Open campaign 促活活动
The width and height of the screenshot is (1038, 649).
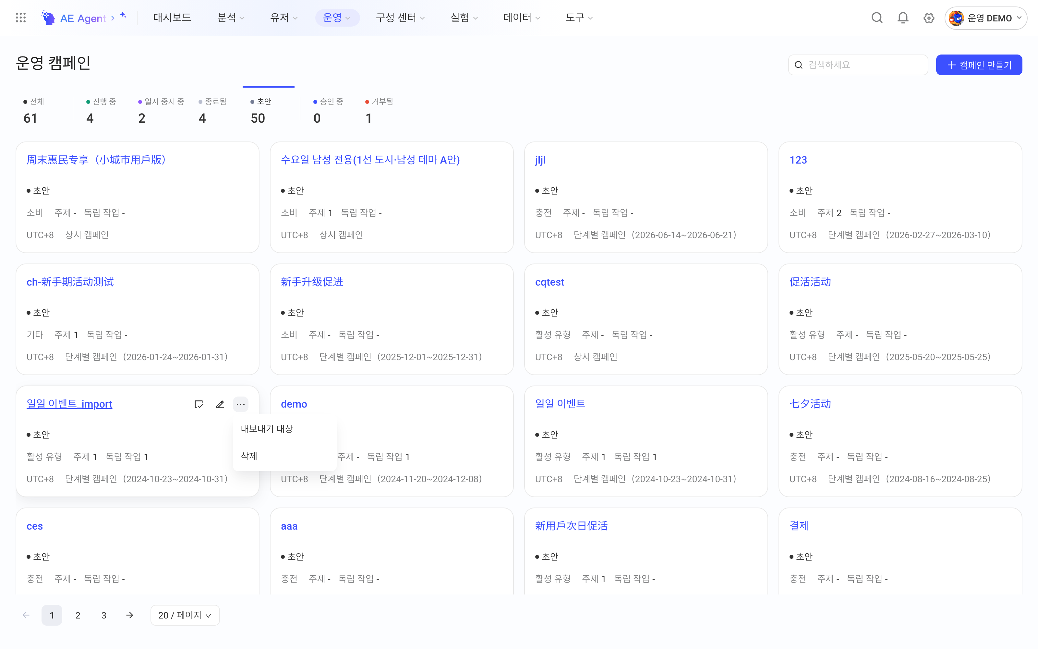click(x=810, y=282)
